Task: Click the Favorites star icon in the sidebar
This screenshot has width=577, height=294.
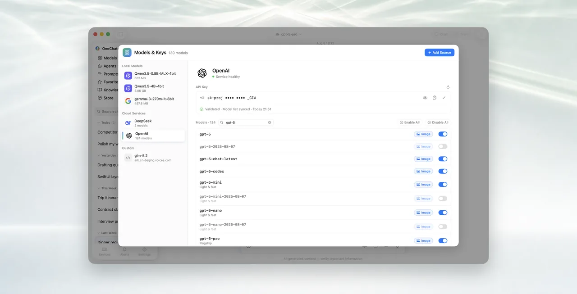Action: click(100, 82)
